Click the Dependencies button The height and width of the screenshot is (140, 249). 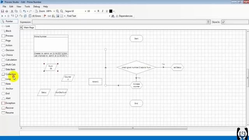[124, 16]
